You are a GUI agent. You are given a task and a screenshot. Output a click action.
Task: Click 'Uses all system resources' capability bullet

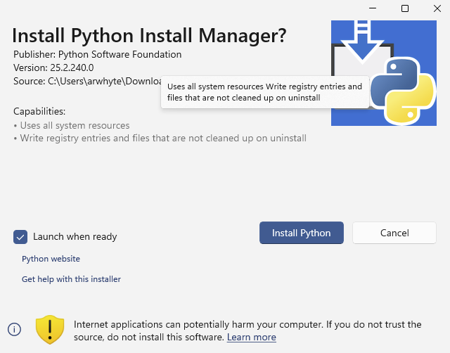pos(72,125)
